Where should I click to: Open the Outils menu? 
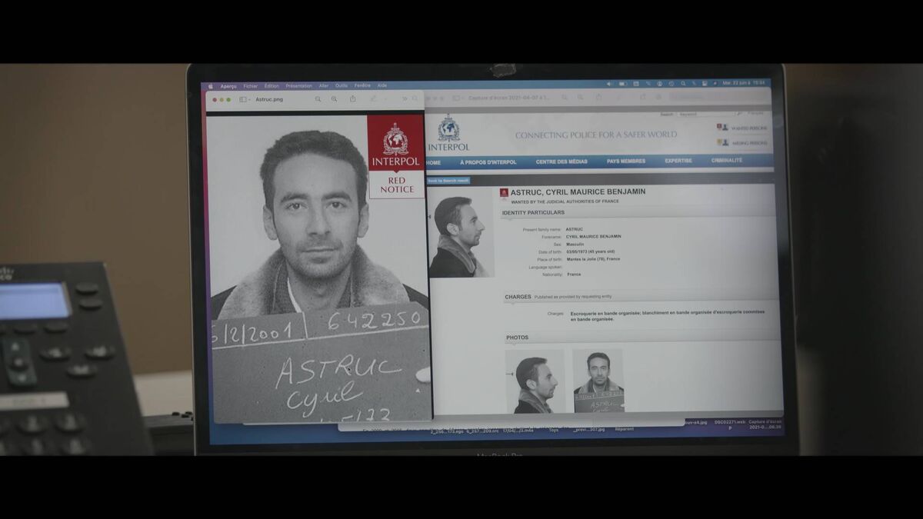341,86
